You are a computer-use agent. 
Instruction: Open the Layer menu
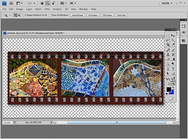(x=29, y=9)
